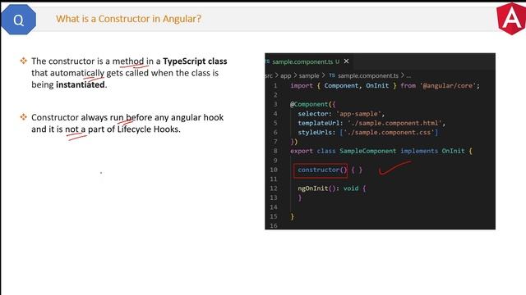The width and height of the screenshot is (526, 295).
Task: Click line number 10 in the gutter
Action: pyautogui.click(x=274, y=170)
